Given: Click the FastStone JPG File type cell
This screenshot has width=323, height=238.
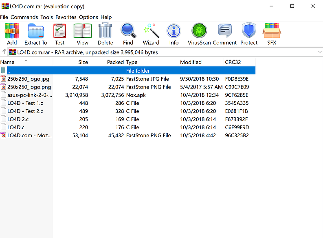Looking at the screenshot, I should 147,79.
